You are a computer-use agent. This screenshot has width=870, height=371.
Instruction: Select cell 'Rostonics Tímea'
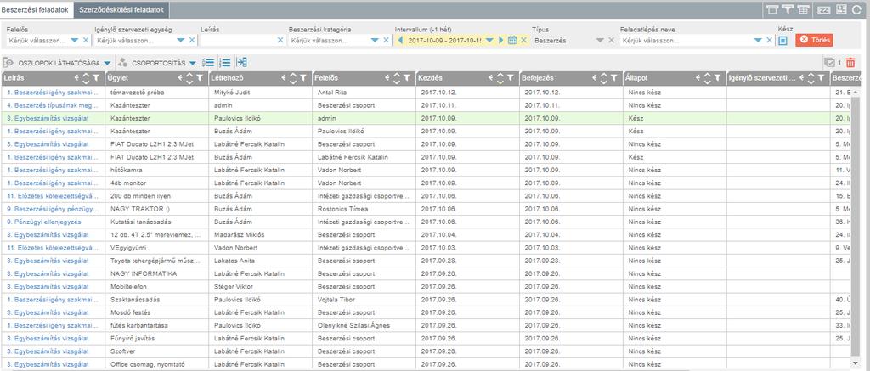point(342,209)
